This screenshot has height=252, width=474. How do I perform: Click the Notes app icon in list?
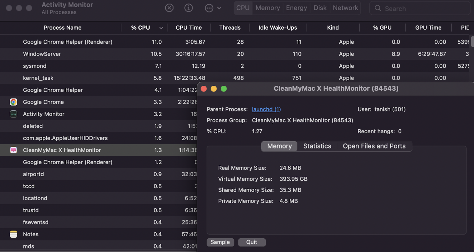click(x=13, y=234)
